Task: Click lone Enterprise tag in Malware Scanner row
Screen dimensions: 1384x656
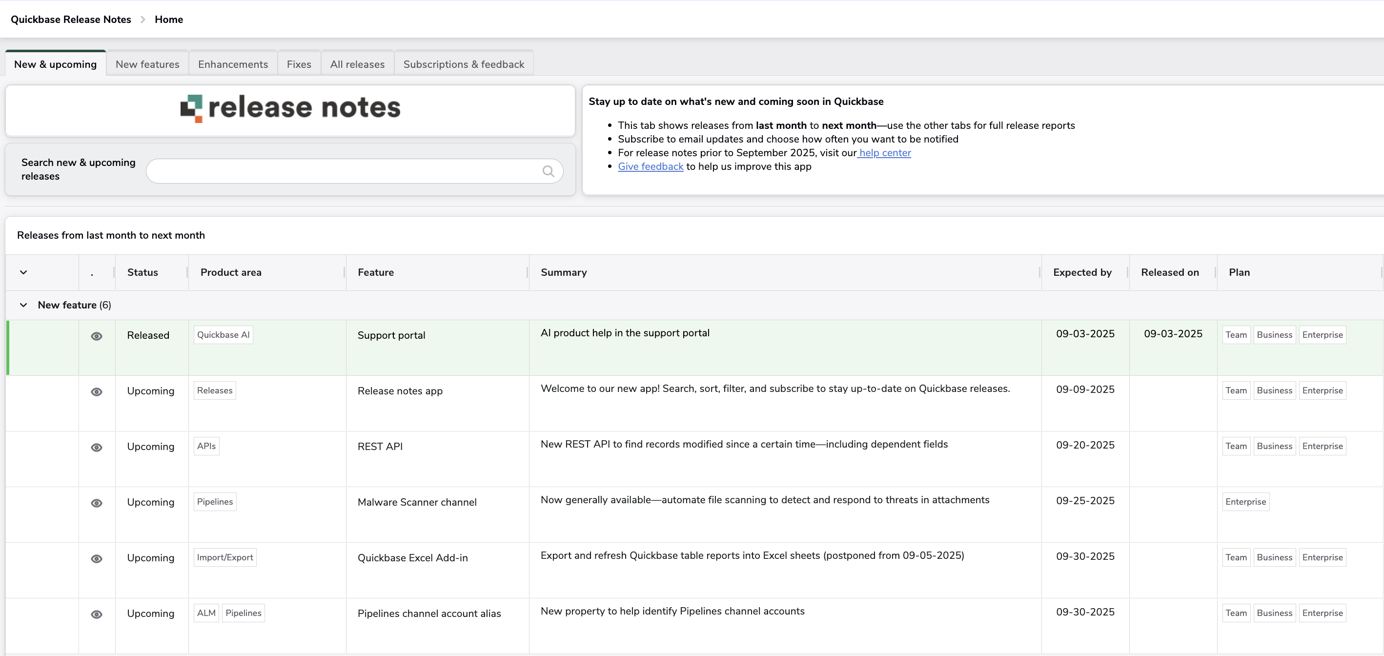Action: (x=1245, y=502)
